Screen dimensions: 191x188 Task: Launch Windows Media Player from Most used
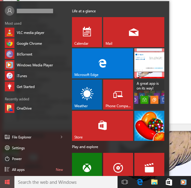pos(34,65)
